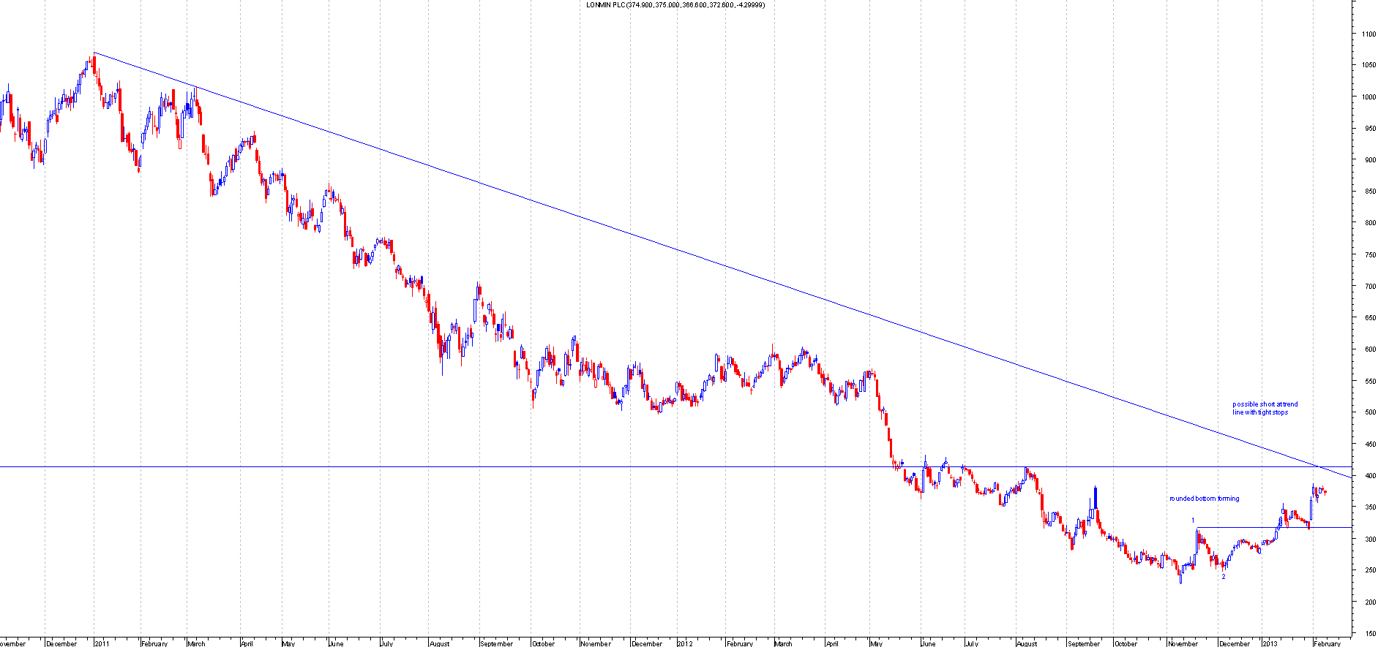This screenshot has width=1378, height=647.
Task: Click the 550 price axis label
Action: pyautogui.click(x=1369, y=381)
